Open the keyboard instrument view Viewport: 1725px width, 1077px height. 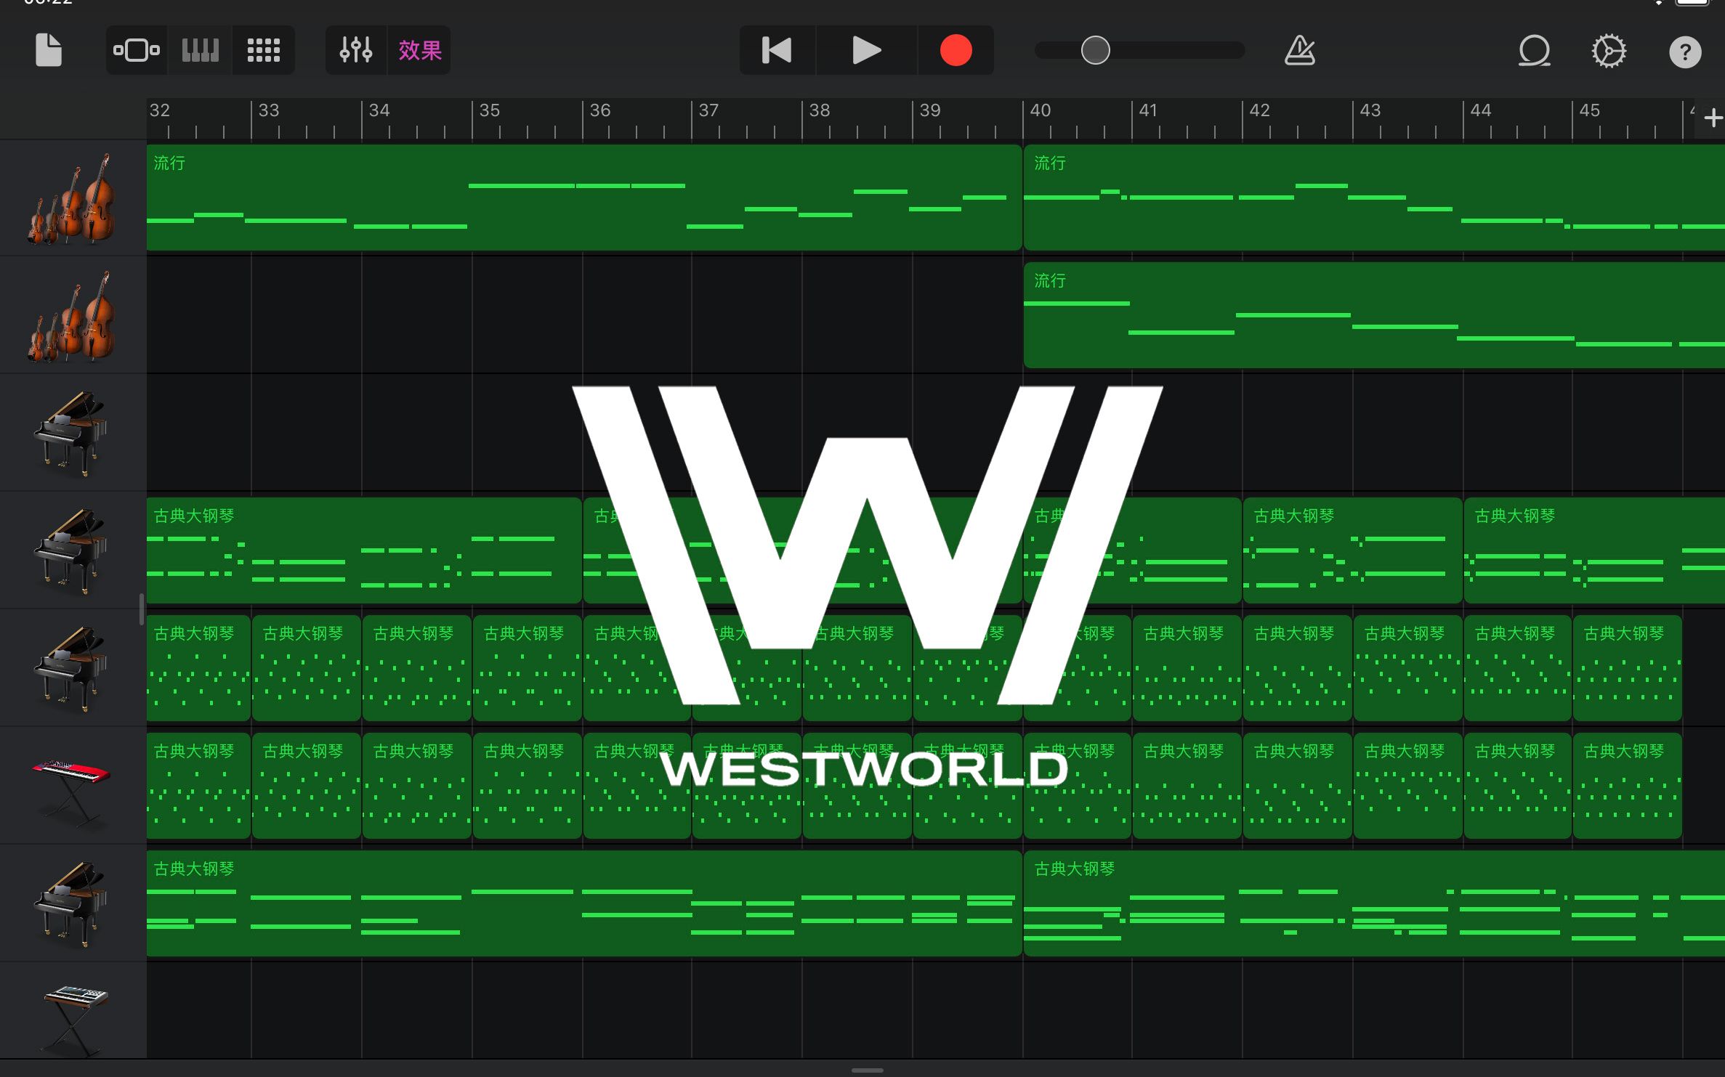click(x=200, y=50)
